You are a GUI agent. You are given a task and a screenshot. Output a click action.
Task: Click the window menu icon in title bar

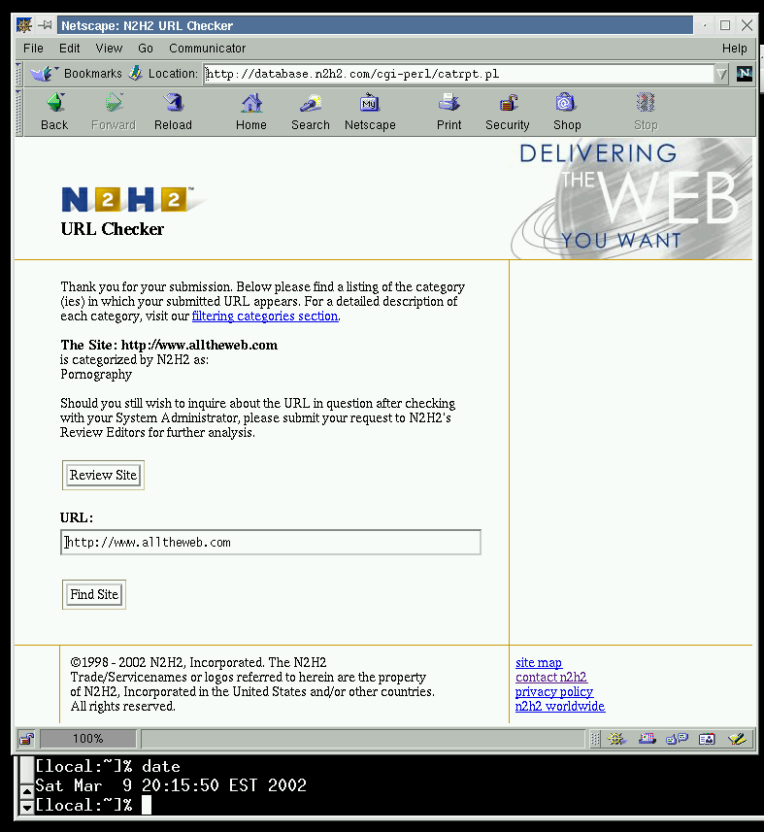(x=24, y=25)
